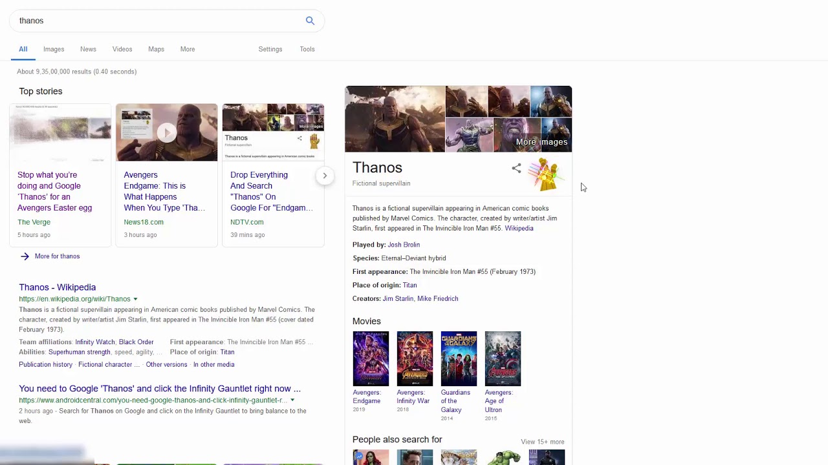Open search Tools menu
The image size is (828, 465).
[x=307, y=49]
